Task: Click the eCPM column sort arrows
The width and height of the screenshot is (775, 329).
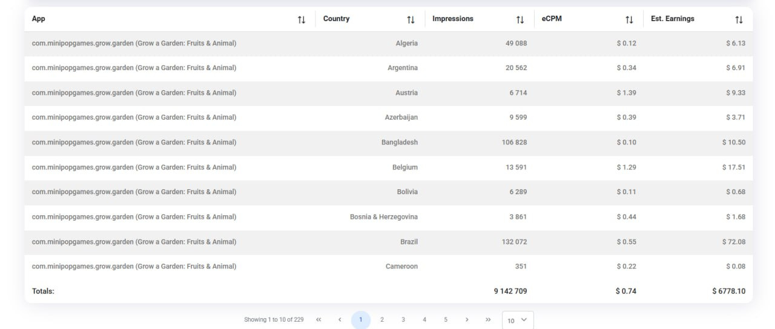Action: pos(629,19)
